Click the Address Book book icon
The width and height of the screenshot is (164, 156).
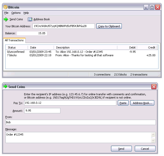coord(30,19)
